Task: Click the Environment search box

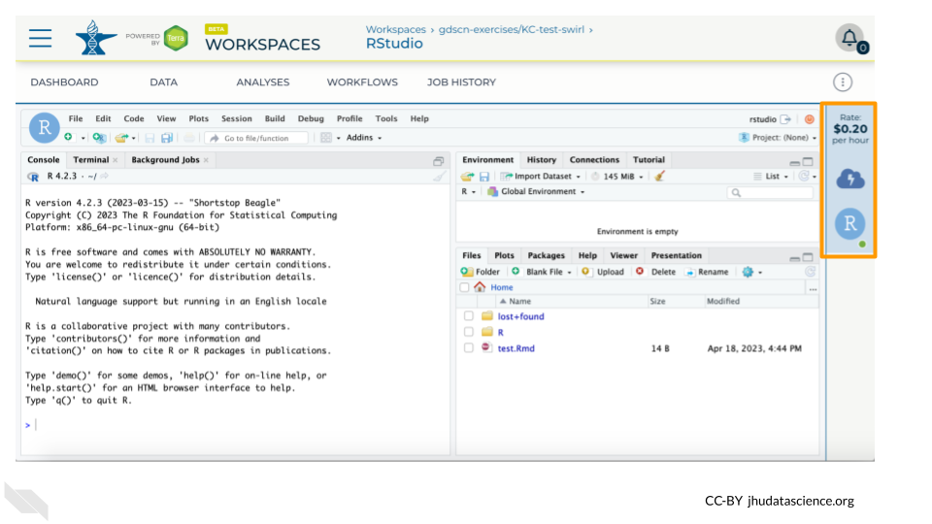Action: pos(770,192)
